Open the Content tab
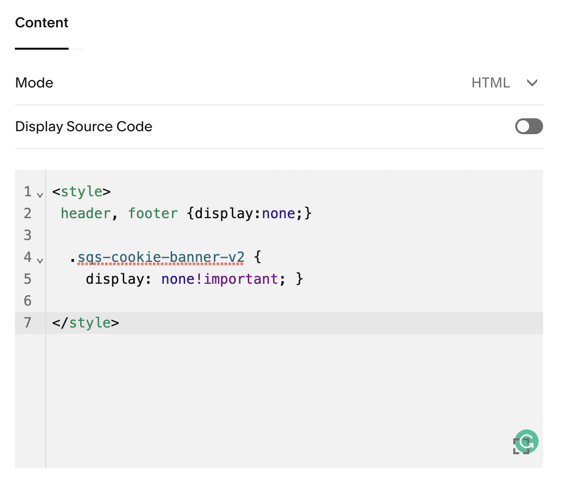Screen dimensions: 562x489 42,23
